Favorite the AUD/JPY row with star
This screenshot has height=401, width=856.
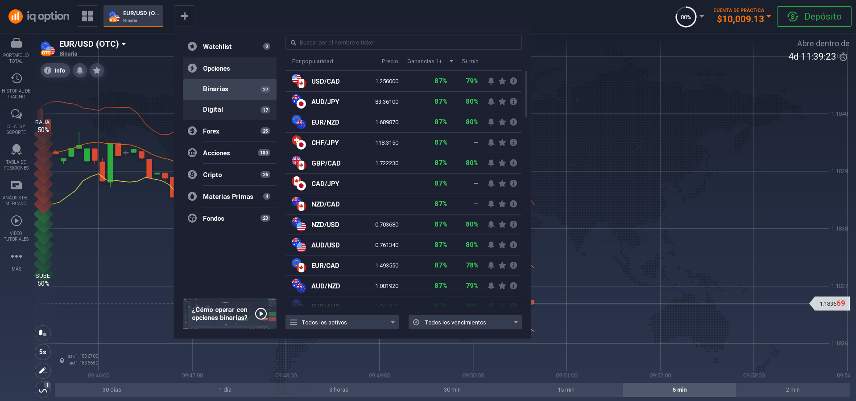pos(502,101)
